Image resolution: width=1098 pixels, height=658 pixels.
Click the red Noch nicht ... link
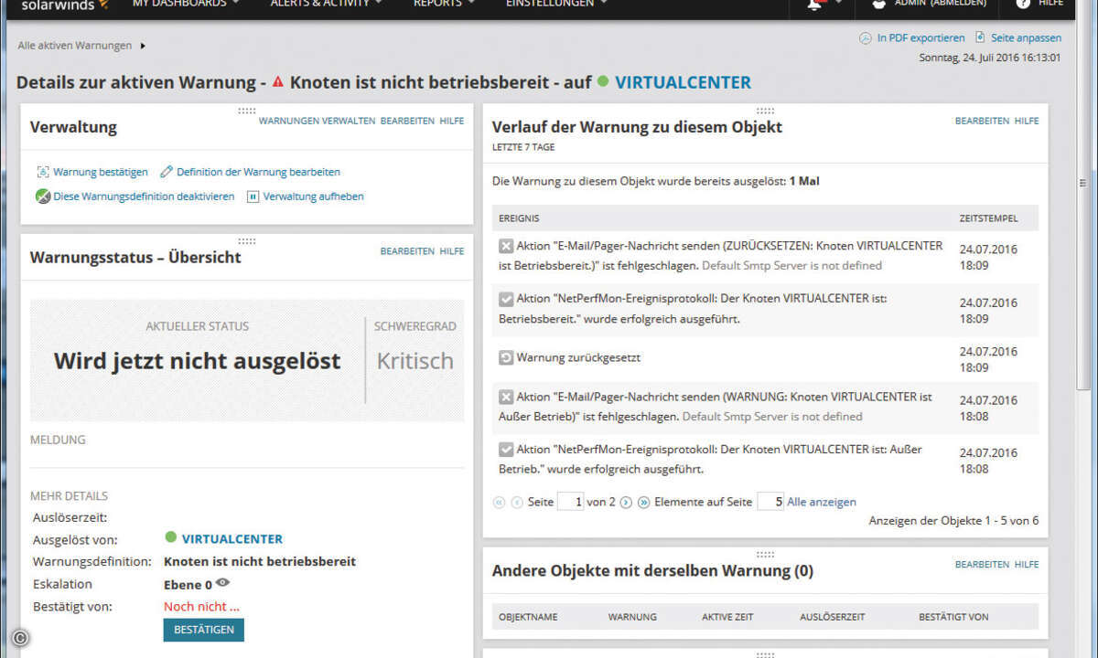click(201, 606)
